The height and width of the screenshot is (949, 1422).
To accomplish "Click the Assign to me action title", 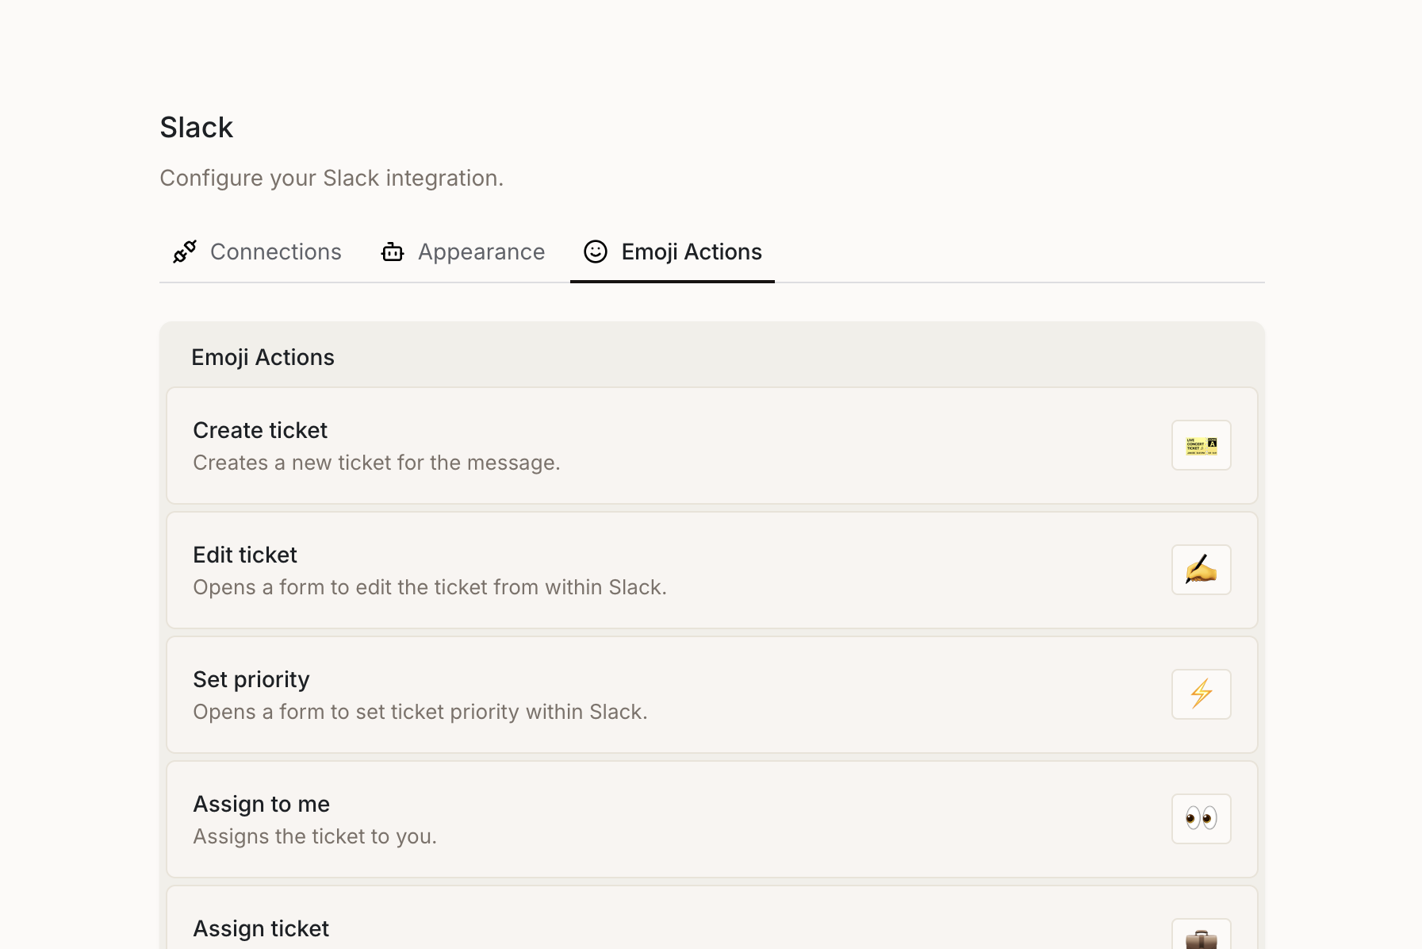I will (x=262, y=804).
